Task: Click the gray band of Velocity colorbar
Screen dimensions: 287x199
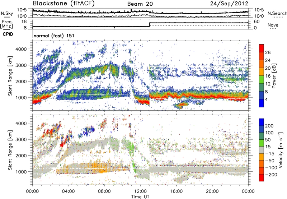Action: [262, 150]
